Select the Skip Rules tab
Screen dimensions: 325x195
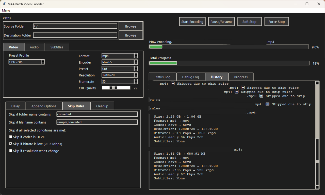[76, 106]
